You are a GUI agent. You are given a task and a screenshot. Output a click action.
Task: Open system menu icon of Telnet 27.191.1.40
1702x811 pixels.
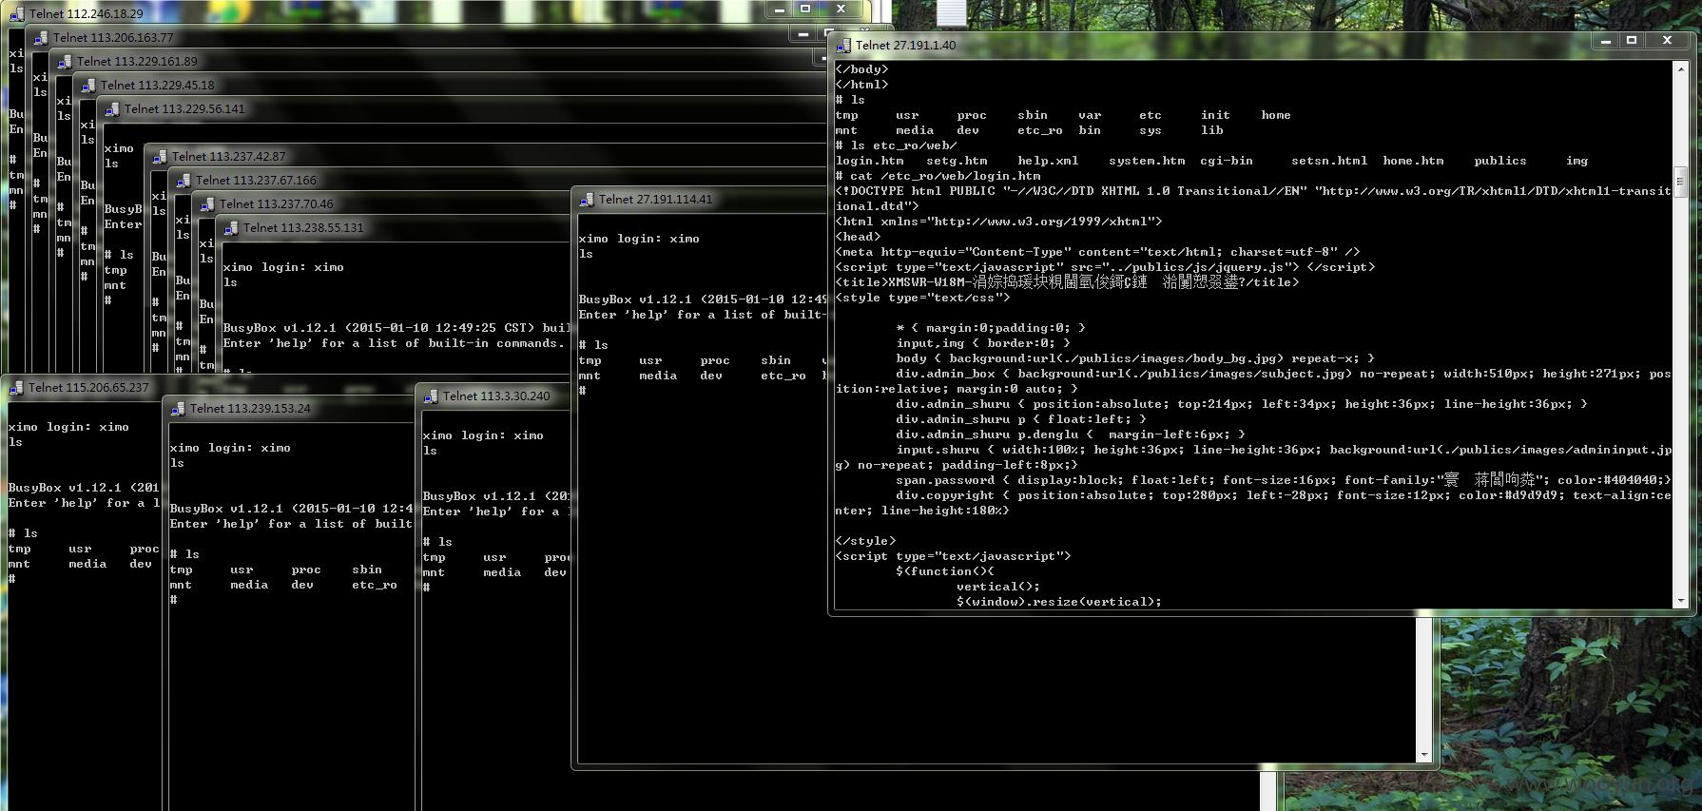click(842, 45)
